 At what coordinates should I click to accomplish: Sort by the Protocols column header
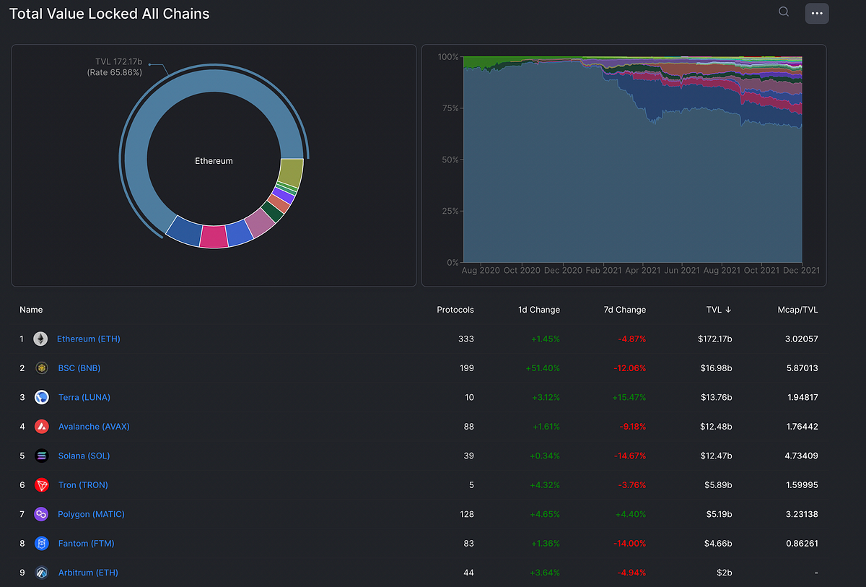click(x=455, y=310)
